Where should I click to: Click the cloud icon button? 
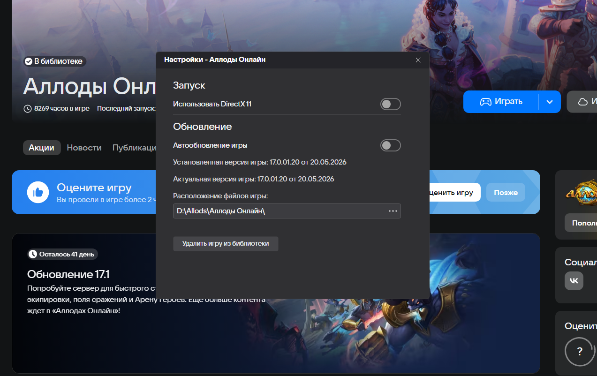582,102
